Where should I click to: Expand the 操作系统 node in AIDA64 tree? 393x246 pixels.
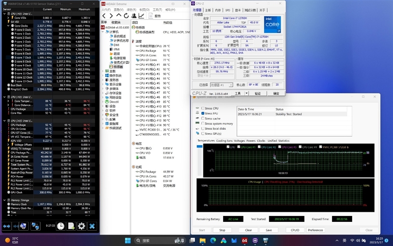(103, 76)
